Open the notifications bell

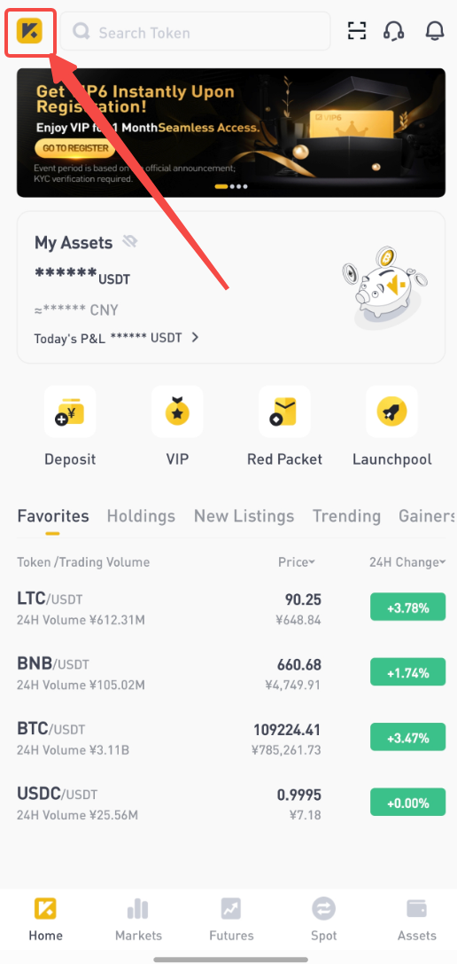click(435, 31)
